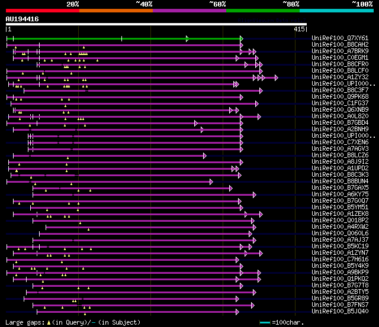
Task: Click the "Large gaps:" legend text
Action: (25, 322)
